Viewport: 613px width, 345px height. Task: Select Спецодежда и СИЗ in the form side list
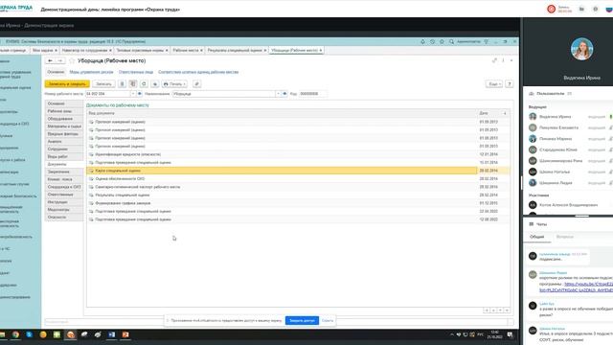click(x=64, y=187)
